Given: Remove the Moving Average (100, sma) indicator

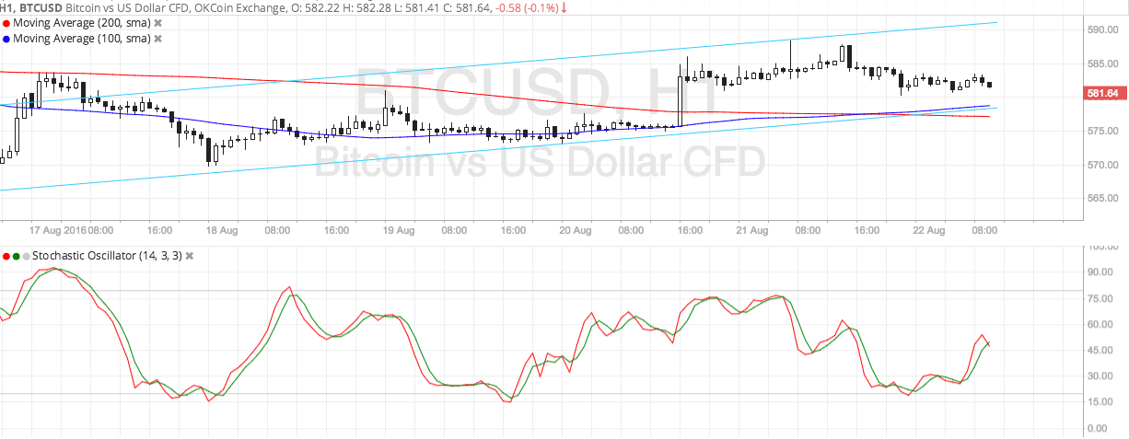Looking at the screenshot, I should click(x=157, y=39).
